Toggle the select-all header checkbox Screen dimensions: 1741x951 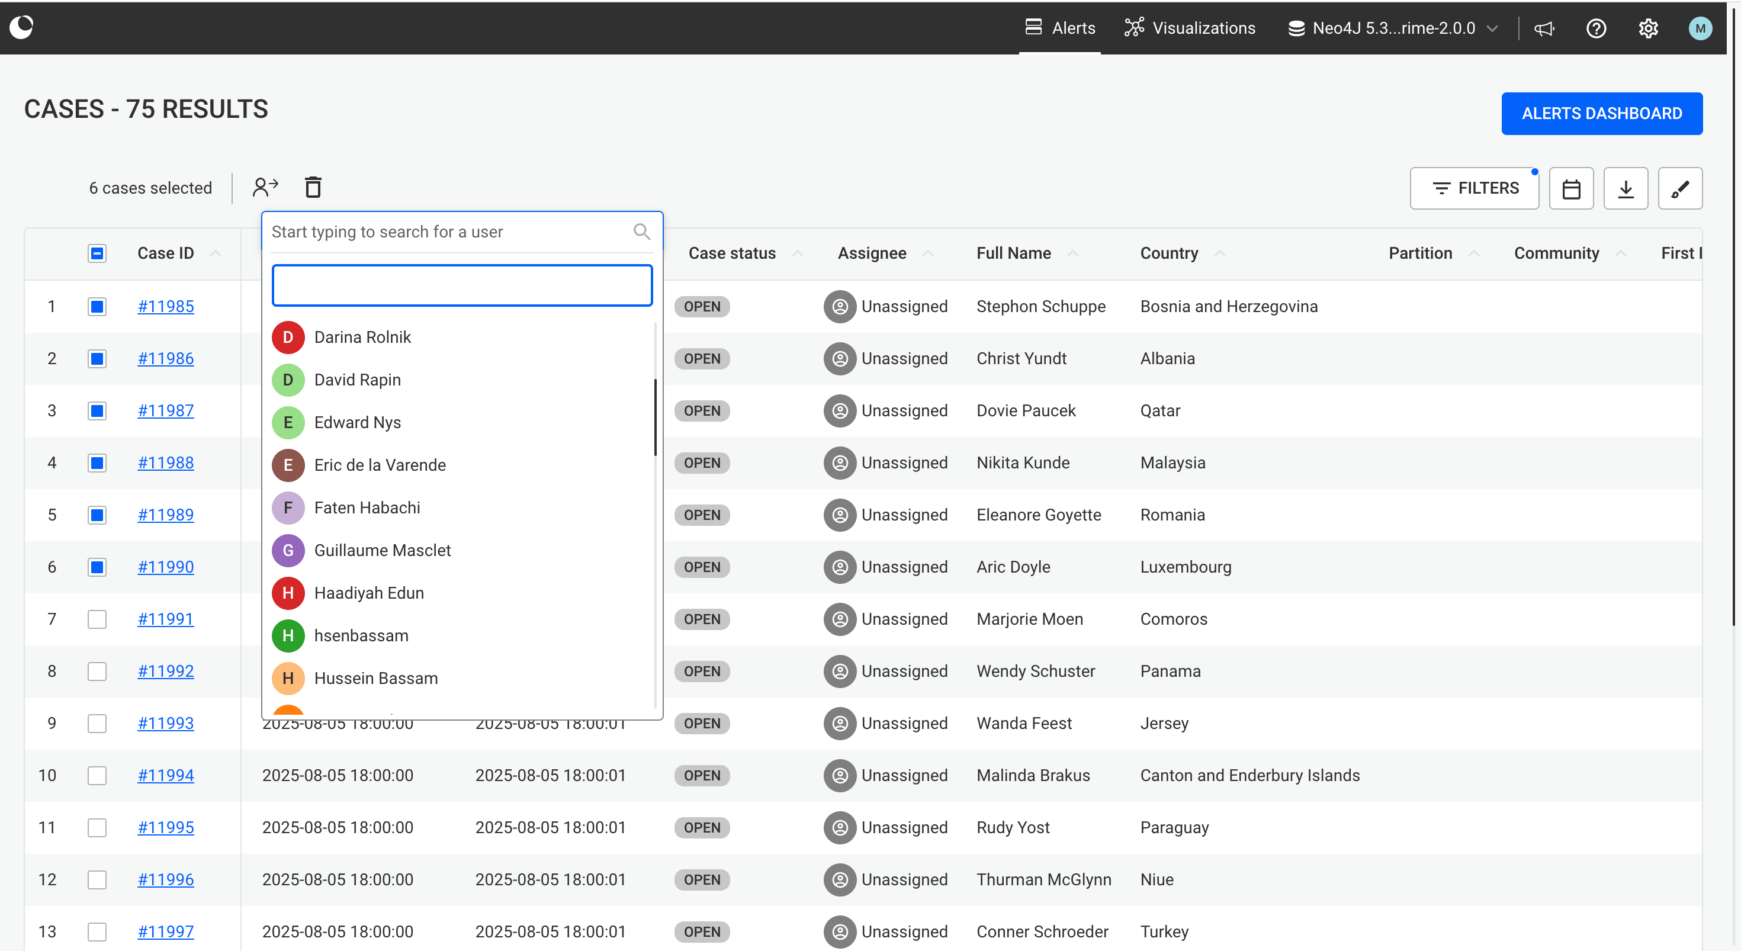(97, 253)
